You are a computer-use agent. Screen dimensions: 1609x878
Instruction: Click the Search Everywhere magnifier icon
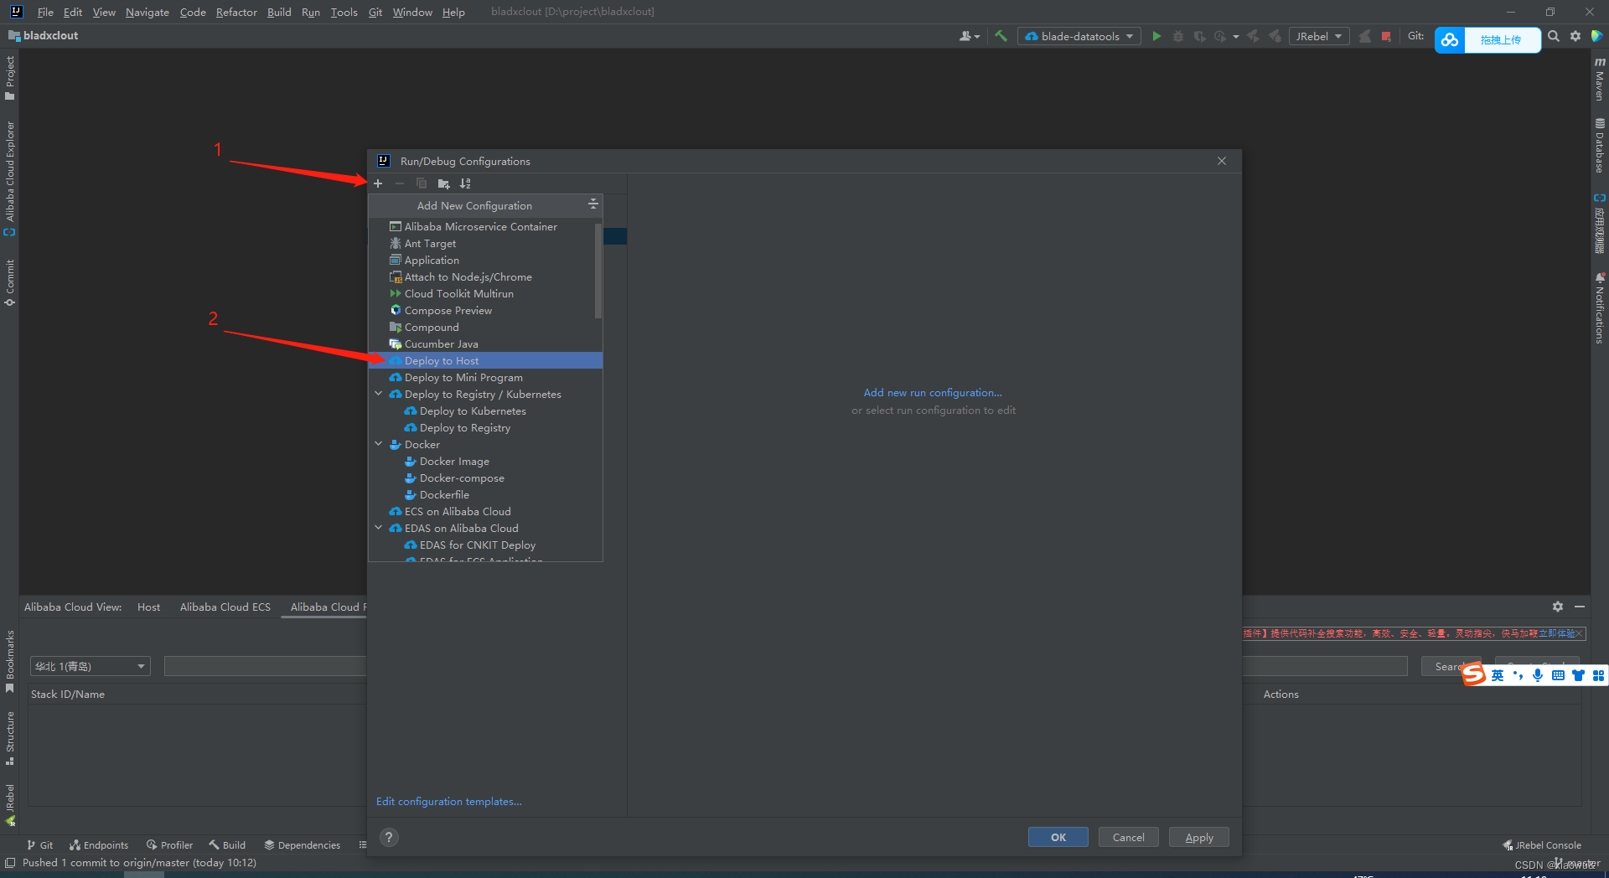pos(1554,36)
